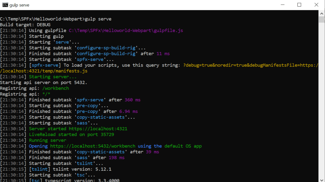Click the gulp serve title text
This screenshot has height=182, width=325.
point(20,5)
